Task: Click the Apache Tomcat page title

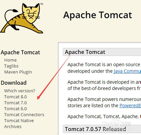Action: [98, 15]
